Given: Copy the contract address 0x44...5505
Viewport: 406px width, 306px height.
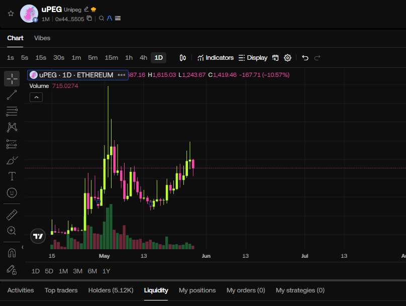Looking at the screenshot, I should point(89,19).
